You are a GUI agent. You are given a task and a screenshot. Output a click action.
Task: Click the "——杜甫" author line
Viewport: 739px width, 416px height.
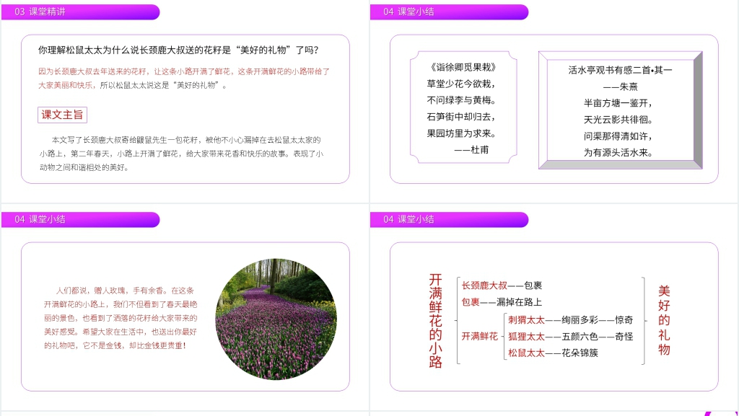click(471, 149)
